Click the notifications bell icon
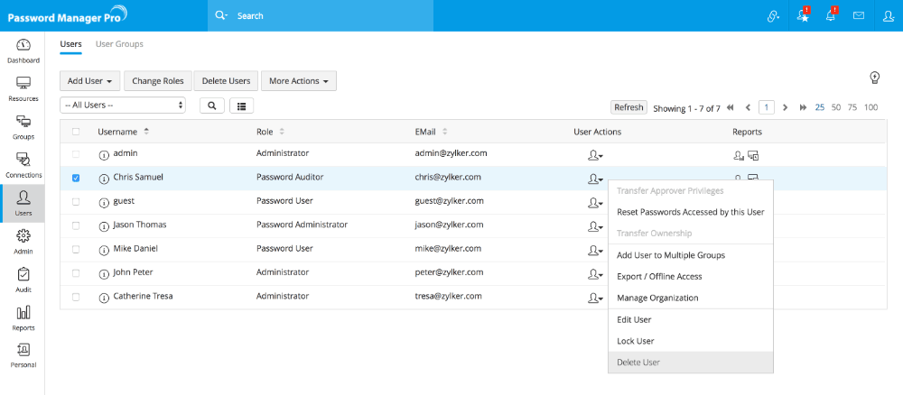903x395 pixels. point(830,16)
